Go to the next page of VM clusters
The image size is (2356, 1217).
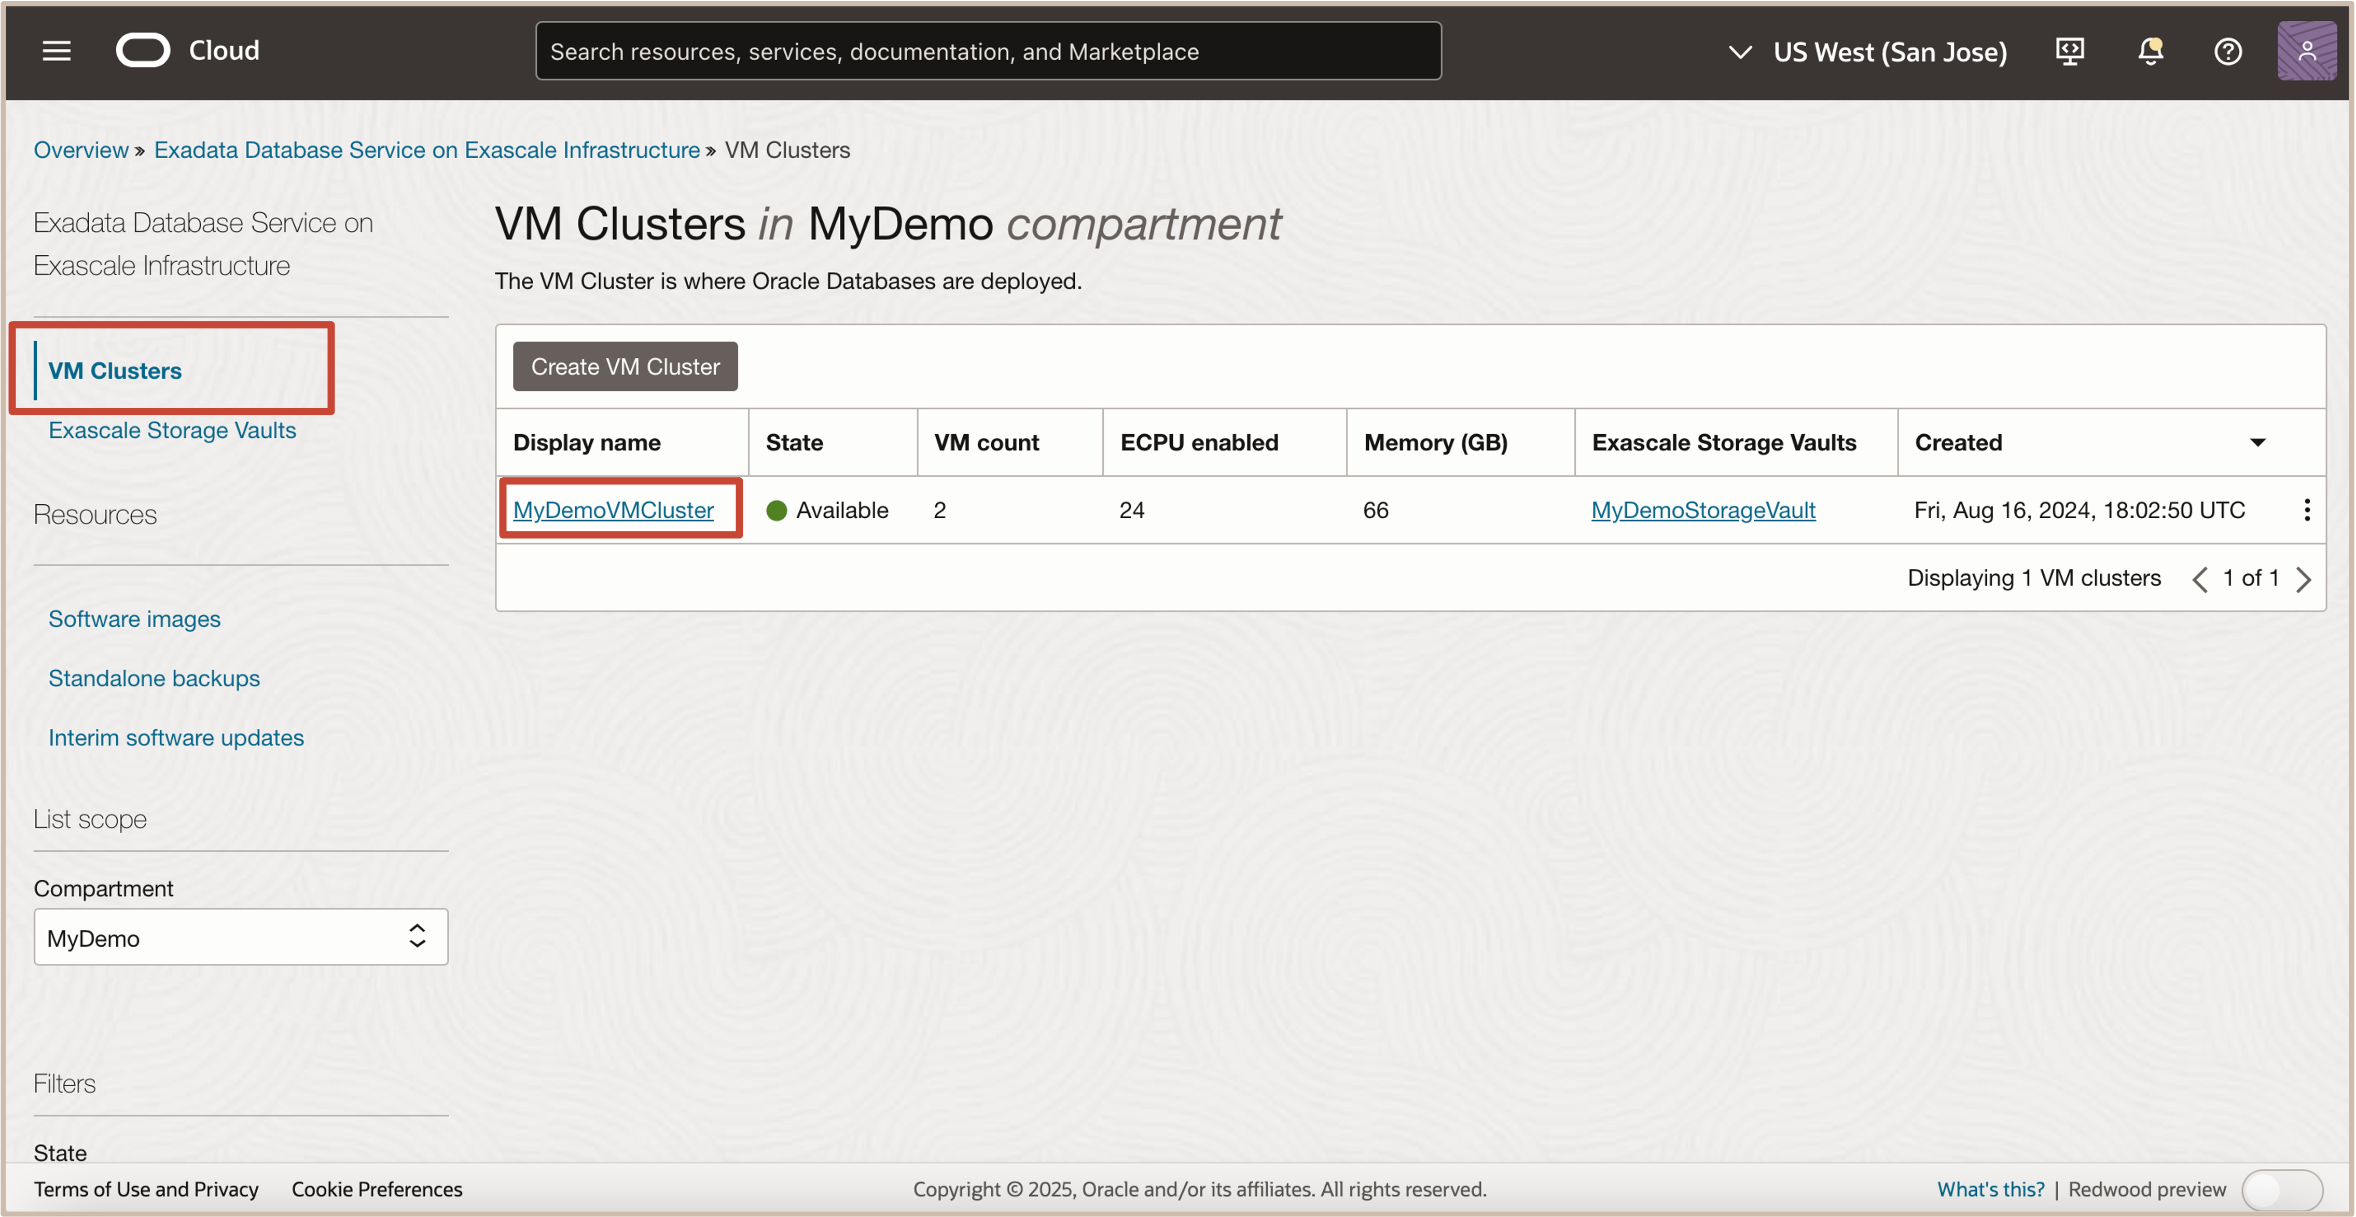(2304, 579)
